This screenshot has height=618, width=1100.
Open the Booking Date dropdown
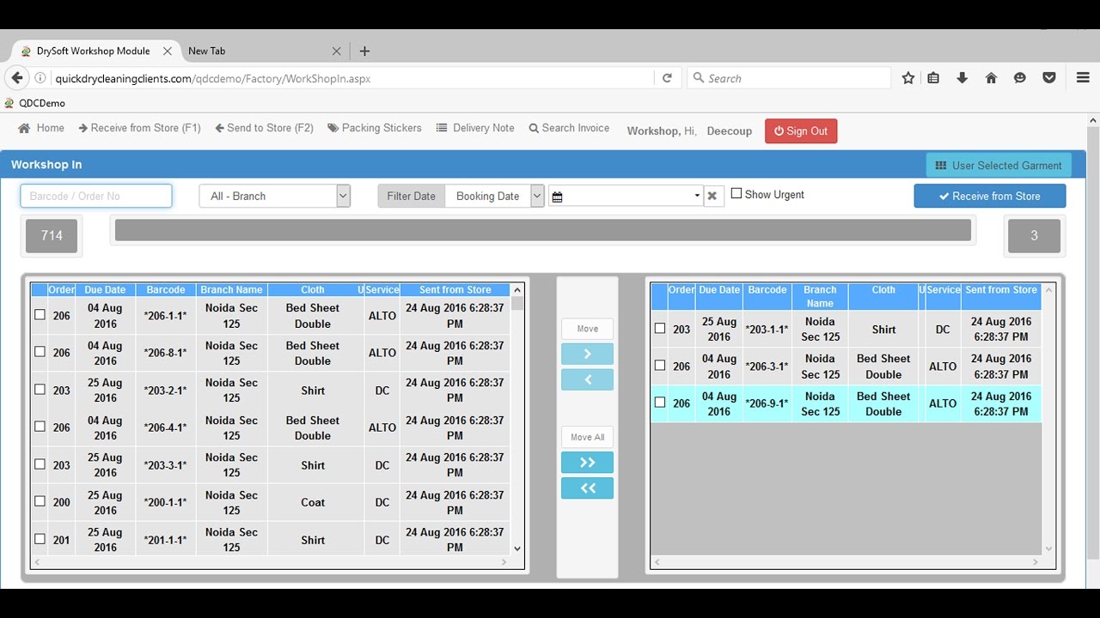[495, 196]
